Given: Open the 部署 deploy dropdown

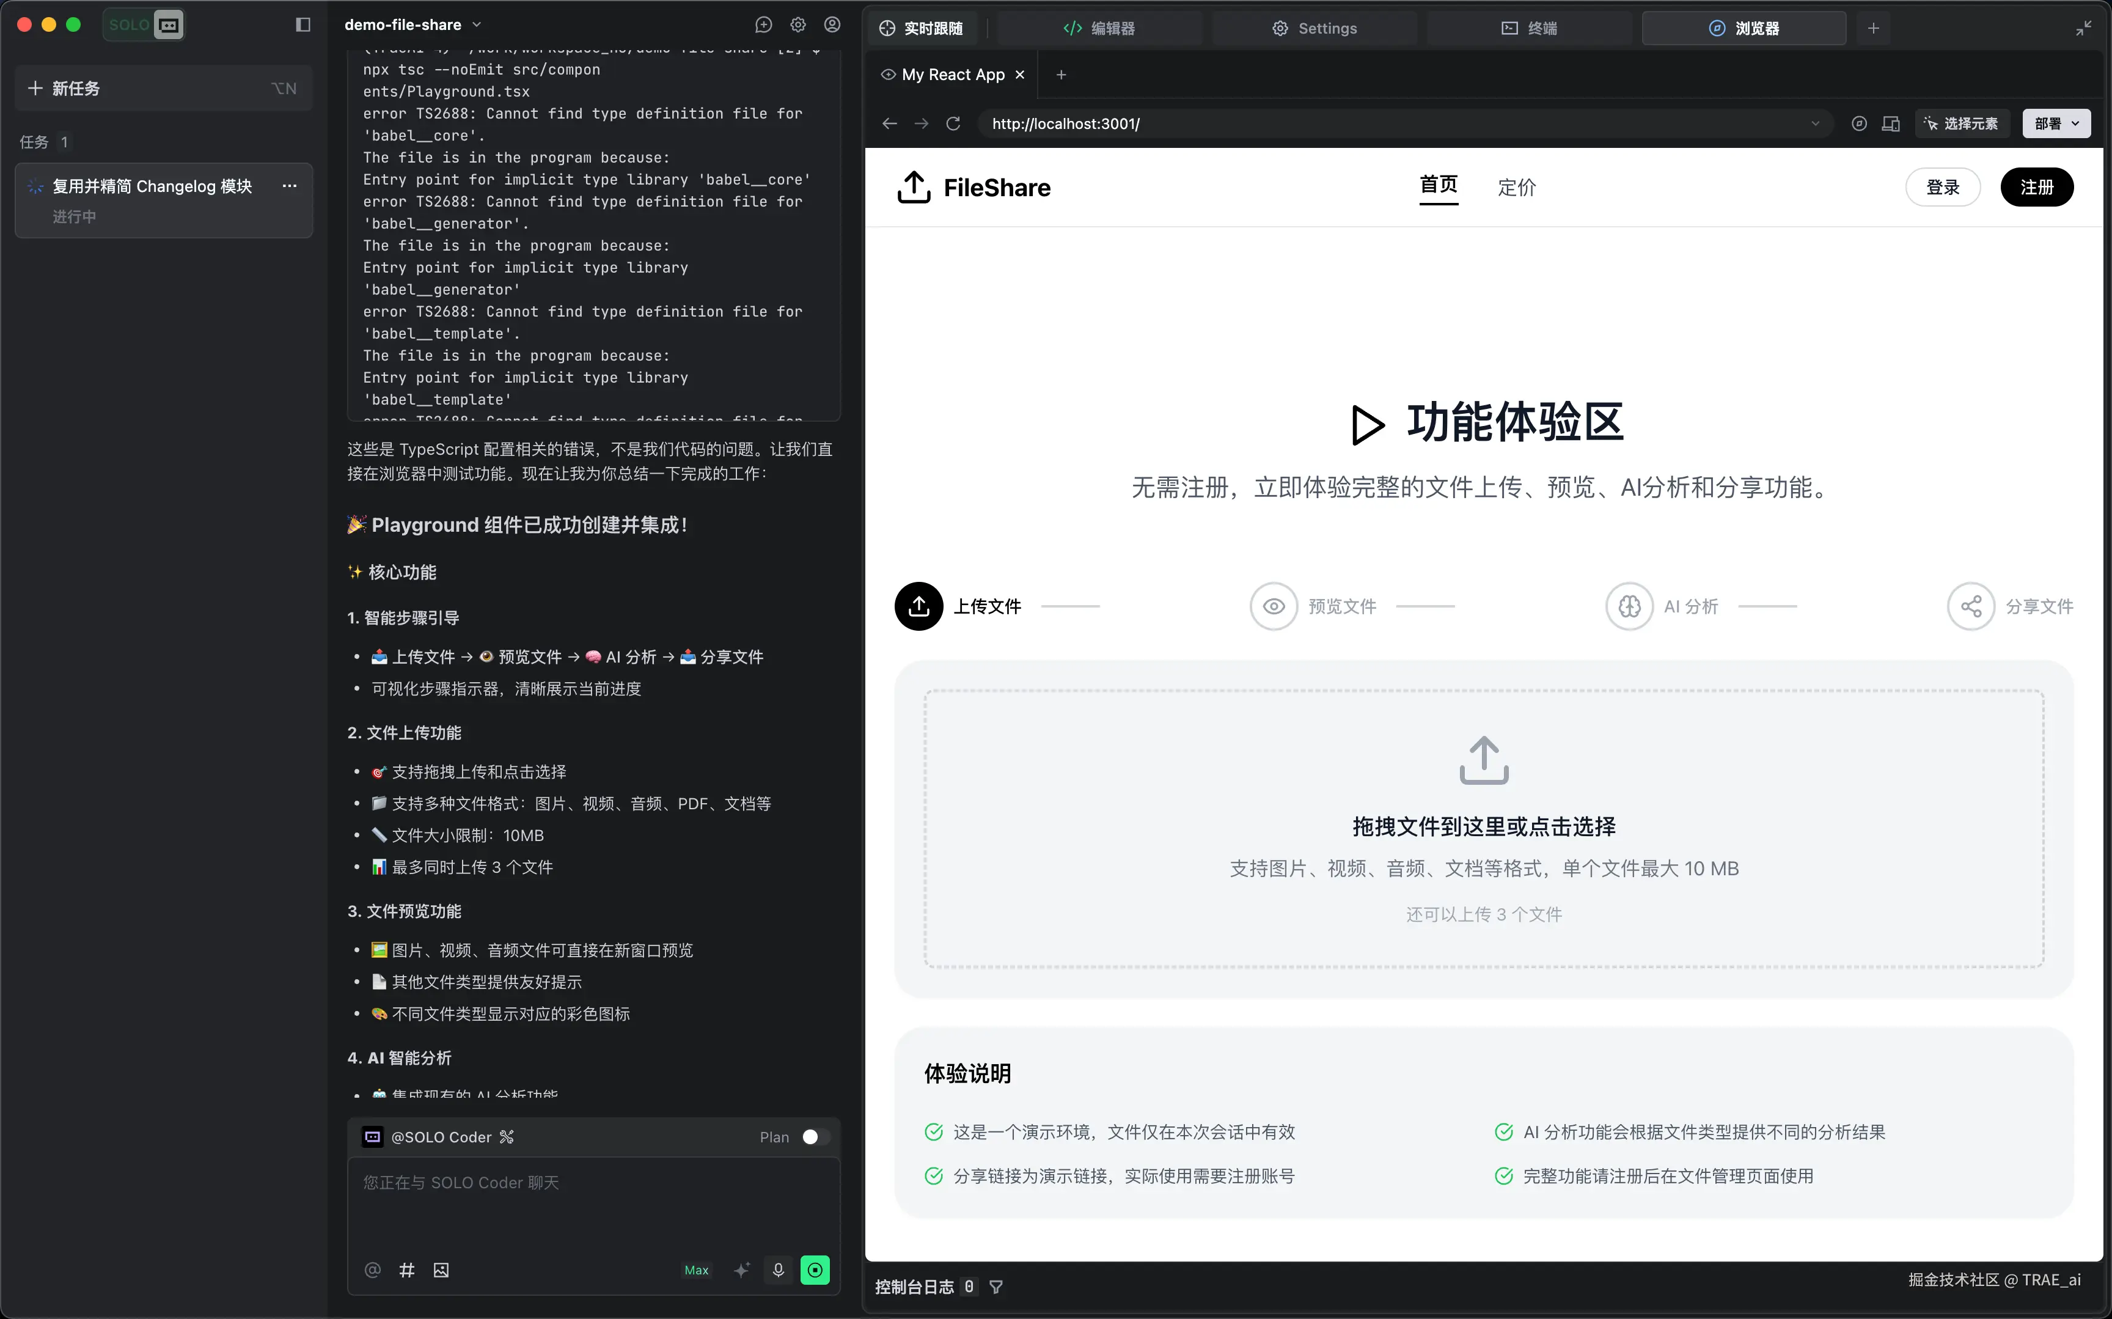Looking at the screenshot, I should click(2055, 124).
